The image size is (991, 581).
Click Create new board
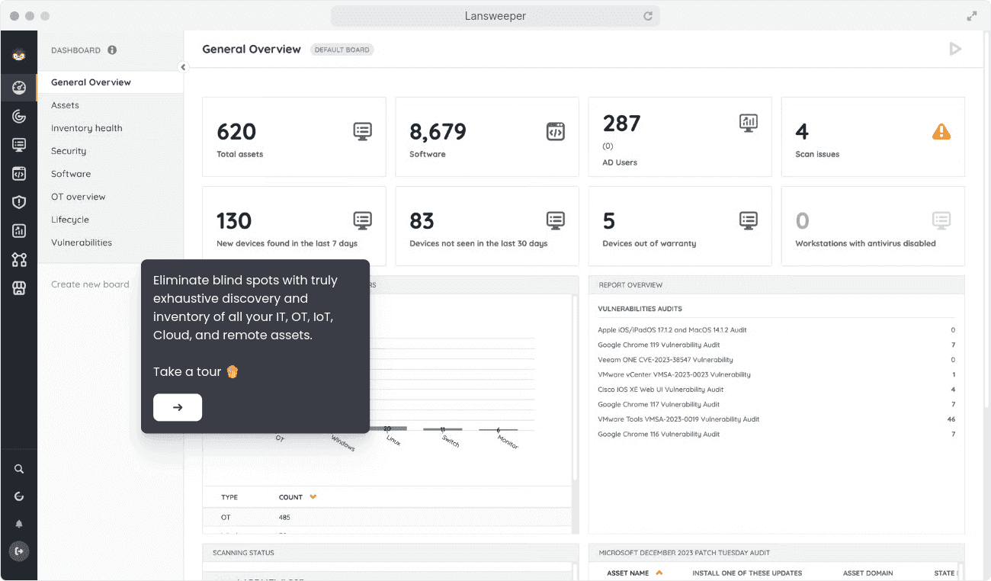[x=89, y=284]
